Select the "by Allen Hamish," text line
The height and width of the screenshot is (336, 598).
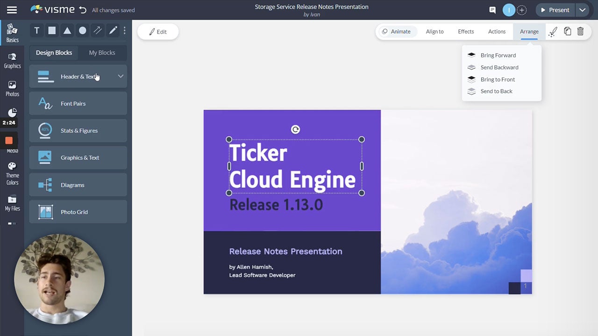tap(251, 267)
